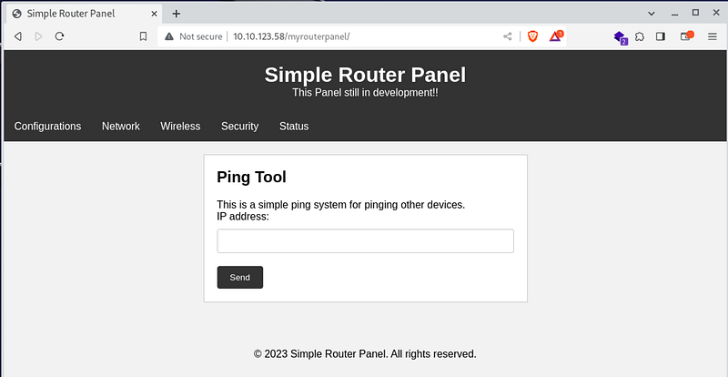Go to the Wireless section
The width and height of the screenshot is (728, 377).
[180, 127]
